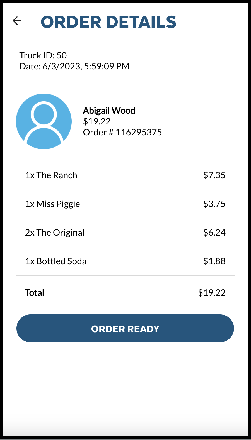The image size is (251, 440).
Task: Select the person silhouette inside the avatar
Action: click(x=44, y=120)
